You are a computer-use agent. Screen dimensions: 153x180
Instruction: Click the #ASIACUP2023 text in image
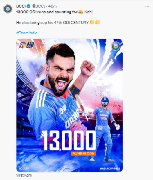click(110, 168)
